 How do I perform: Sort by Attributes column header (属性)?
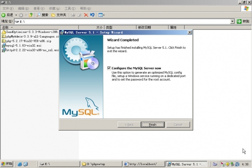pyautogui.click(x=176, y=27)
